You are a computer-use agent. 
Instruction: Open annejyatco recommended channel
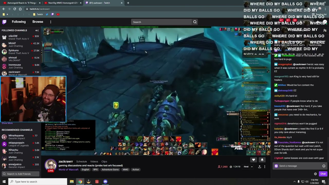[x=20, y=166]
